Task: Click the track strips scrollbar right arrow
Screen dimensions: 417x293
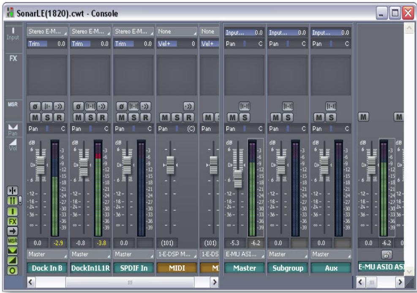Action: [214, 282]
